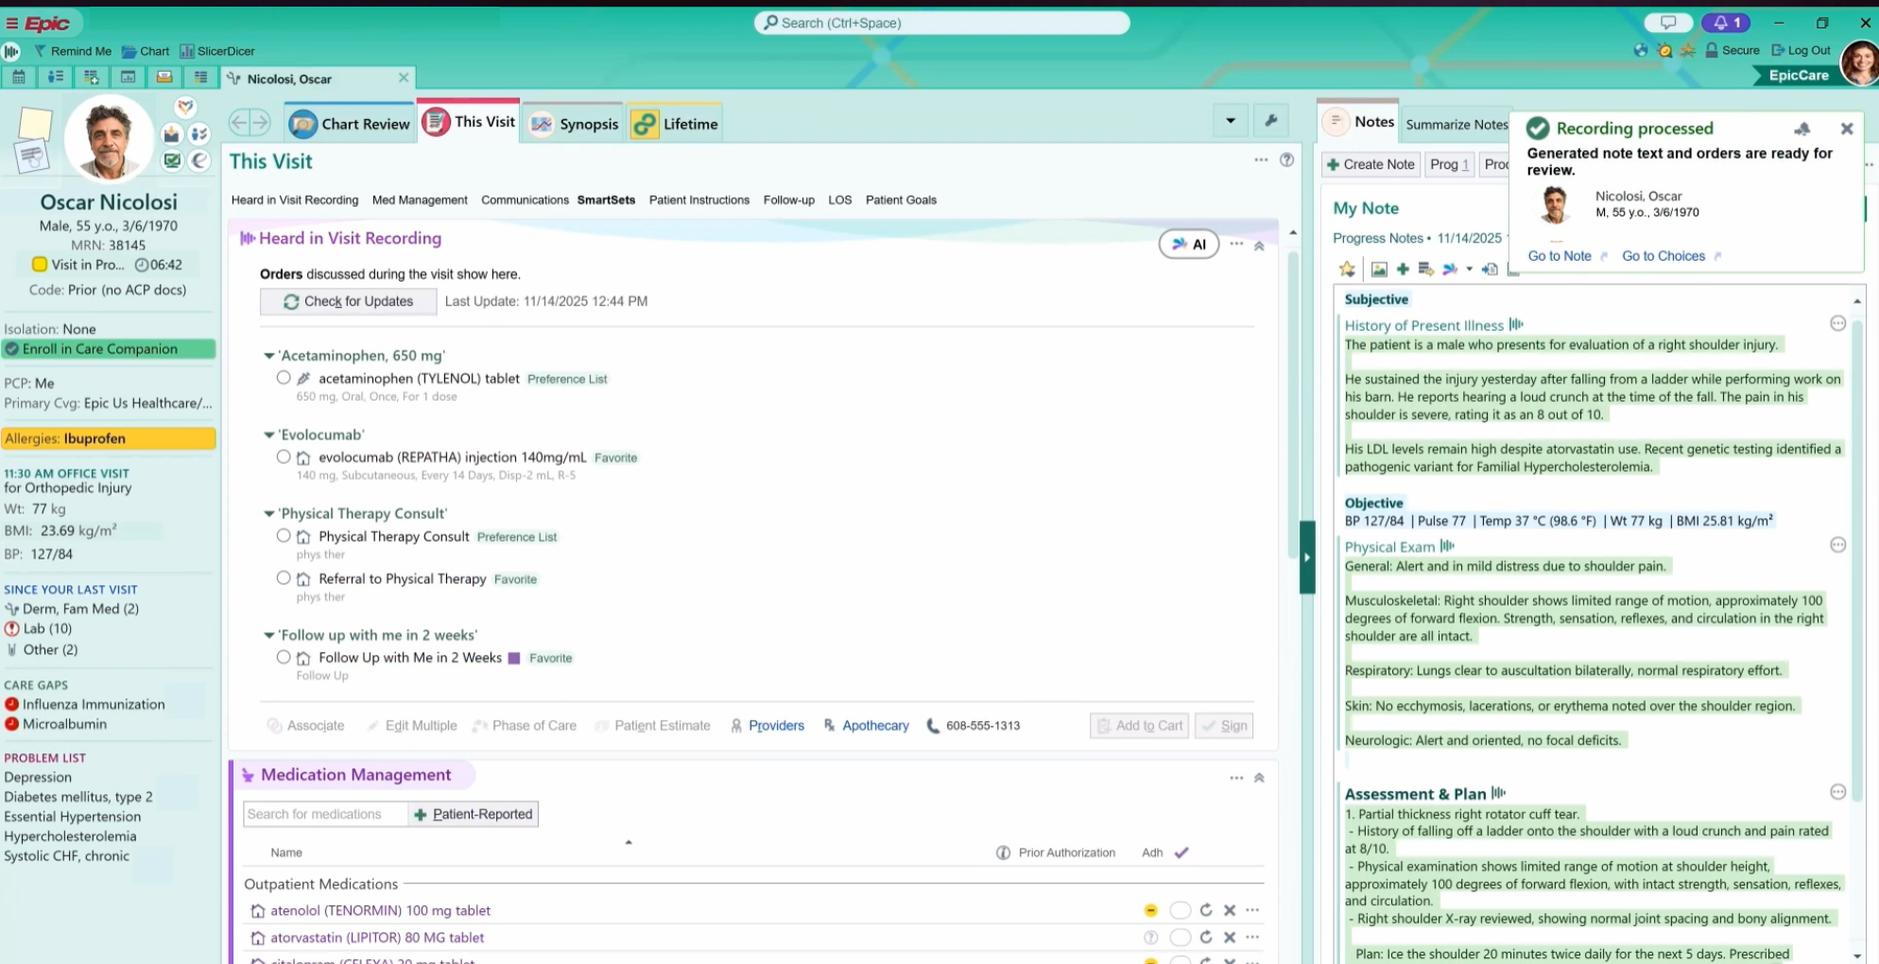This screenshot has width=1879, height=964.
Task: Click the Search for medications field
Action: tap(324, 814)
